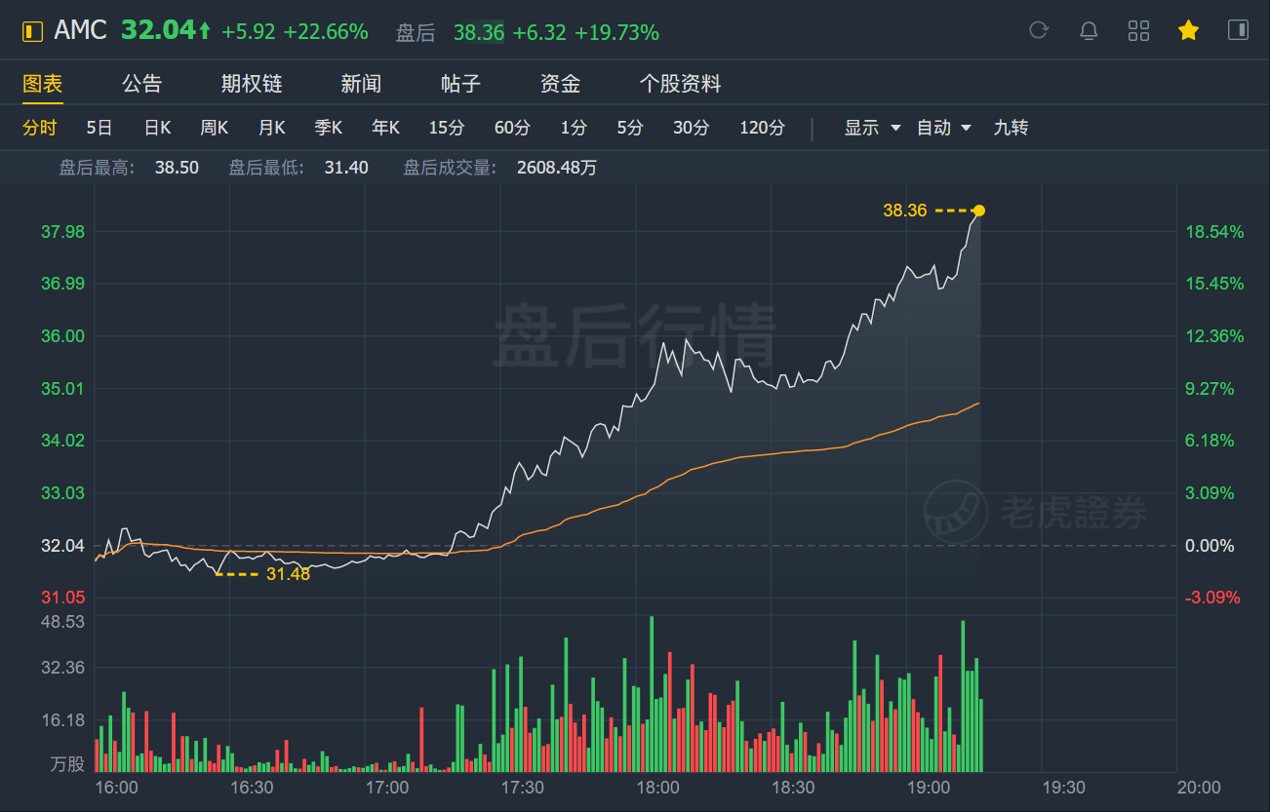The width and height of the screenshot is (1270, 812).
Task: Click the 17:30 time axis label
Action: (x=522, y=787)
